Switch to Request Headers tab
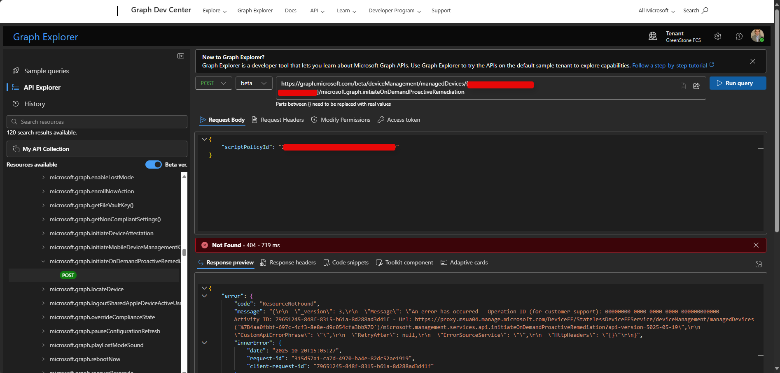Image resolution: width=780 pixels, height=373 pixels. 278,120
